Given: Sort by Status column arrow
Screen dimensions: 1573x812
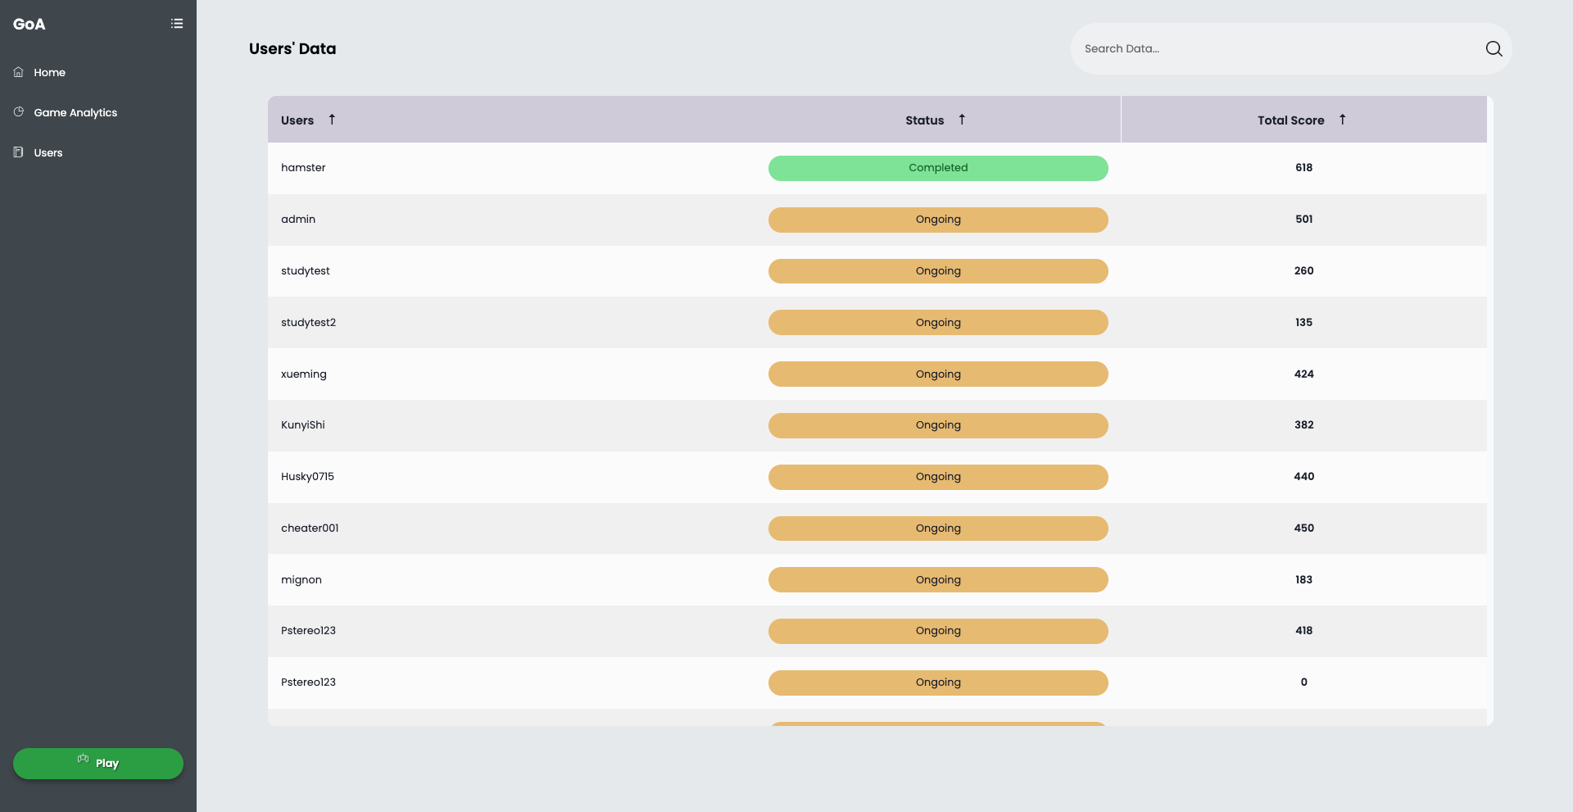Looking at the screenshot, I should click(x=962, y=120).
